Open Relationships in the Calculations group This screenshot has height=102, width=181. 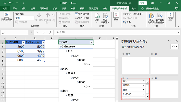click(127, 22)
